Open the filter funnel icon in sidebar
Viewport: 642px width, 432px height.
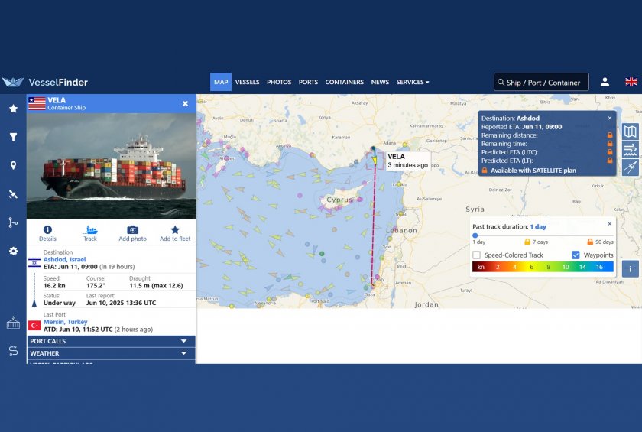coord(14,137)
